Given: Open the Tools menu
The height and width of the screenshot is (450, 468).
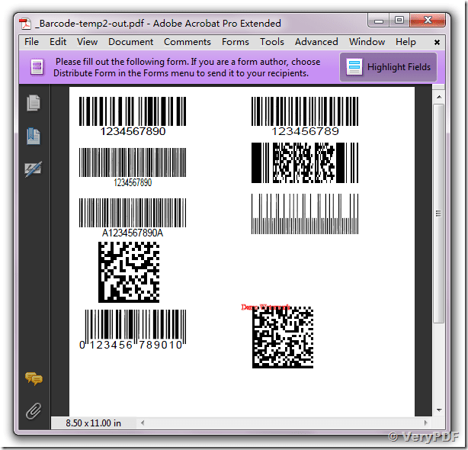Looking at the screenshot, I should 272,42.
